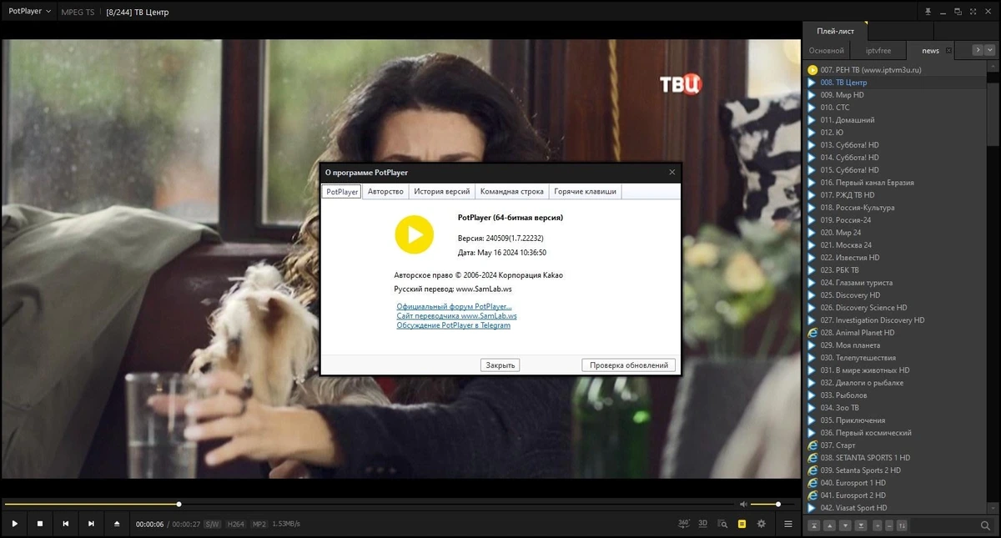Switch to the Основной playlist tab

pyautogui.click(x=827, y=51)
